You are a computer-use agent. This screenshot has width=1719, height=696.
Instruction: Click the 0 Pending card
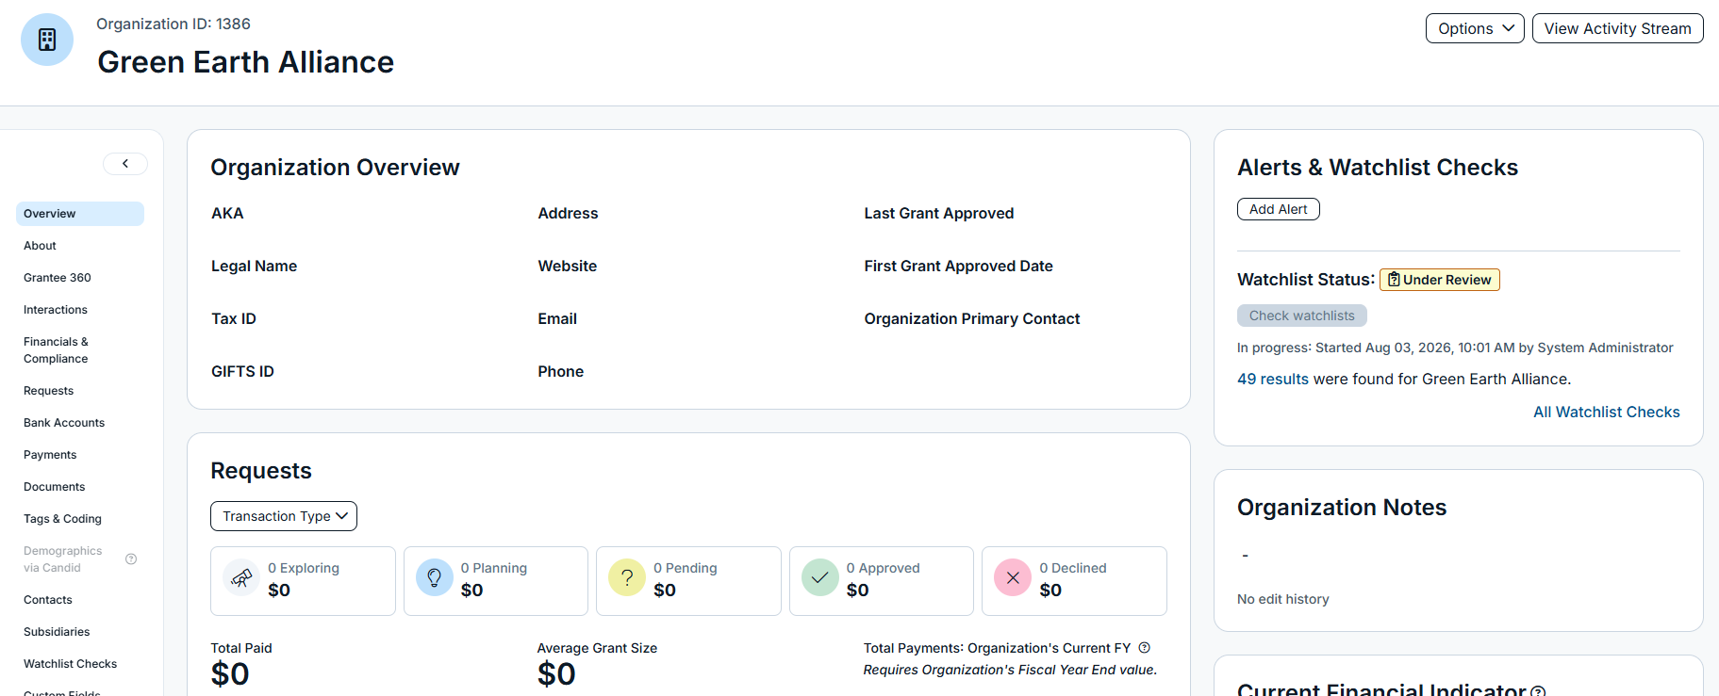click(x=688, y=581)
